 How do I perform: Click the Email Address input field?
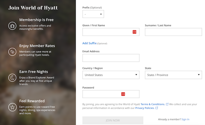(111, 58)
